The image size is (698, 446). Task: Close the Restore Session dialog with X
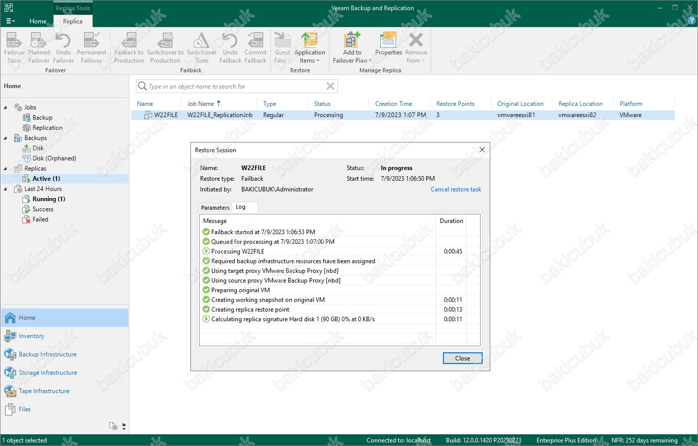pyautogui.click(x=482, y=150)
